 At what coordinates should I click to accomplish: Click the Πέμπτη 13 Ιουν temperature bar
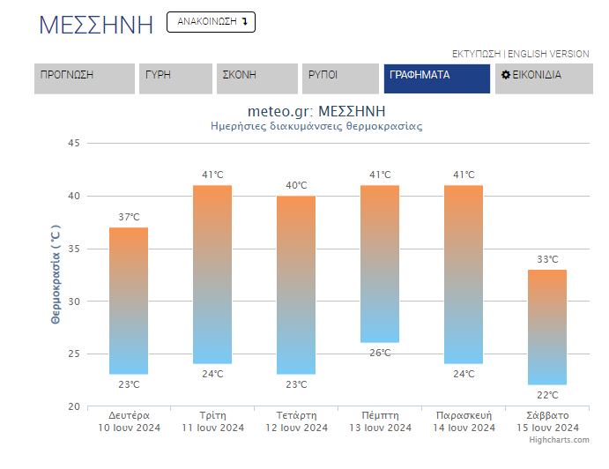pos(380,264)
